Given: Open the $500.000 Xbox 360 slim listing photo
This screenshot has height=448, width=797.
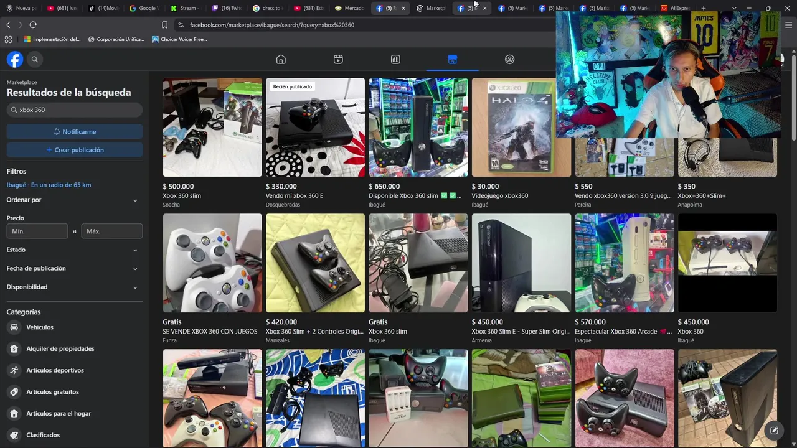Looking at the screenshot, I should point(212,127).
